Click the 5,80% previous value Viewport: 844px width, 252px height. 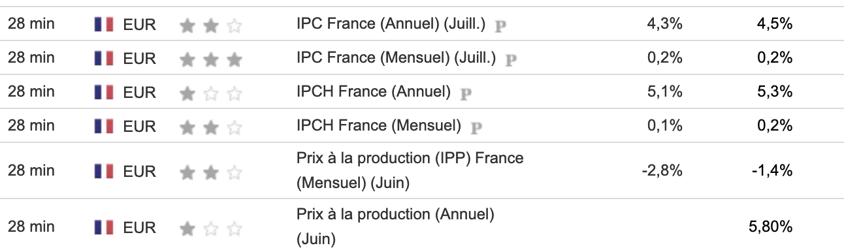(x=770, y=227)
